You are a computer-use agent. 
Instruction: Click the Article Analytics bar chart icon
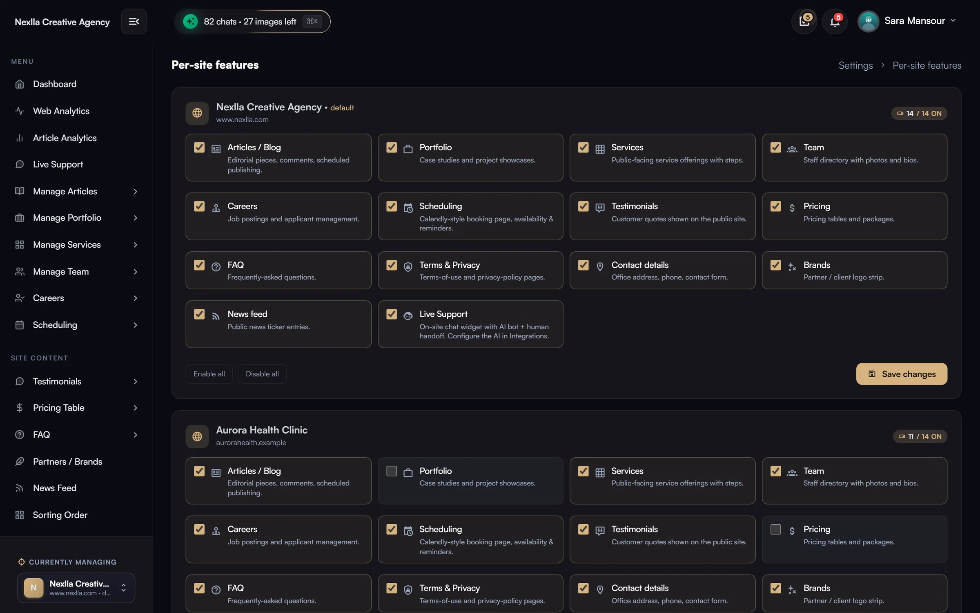pos(19,138)
